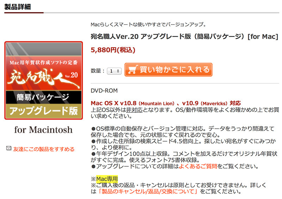Click the OS標準の自動保存とバージョン管理 bullet
The image size is (282, 199).
point(183,132)
